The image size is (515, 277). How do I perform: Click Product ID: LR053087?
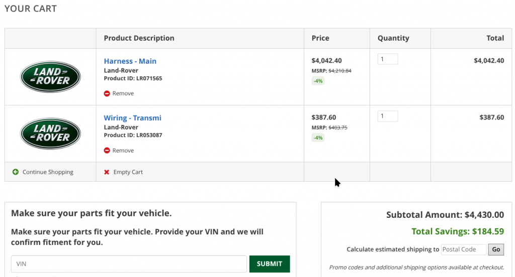tap(133, 135)
